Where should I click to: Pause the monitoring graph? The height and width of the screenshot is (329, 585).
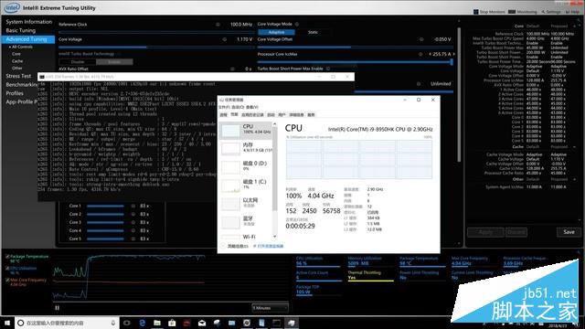pyautogui.click(x=57, y=308)
